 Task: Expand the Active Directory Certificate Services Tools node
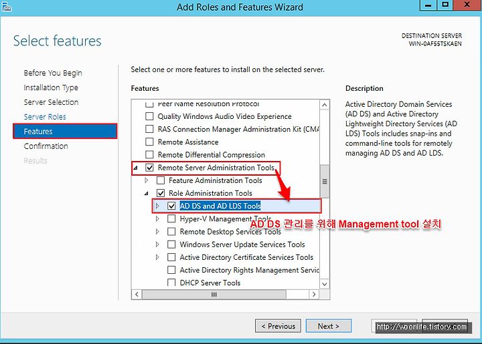pos(157,257)
